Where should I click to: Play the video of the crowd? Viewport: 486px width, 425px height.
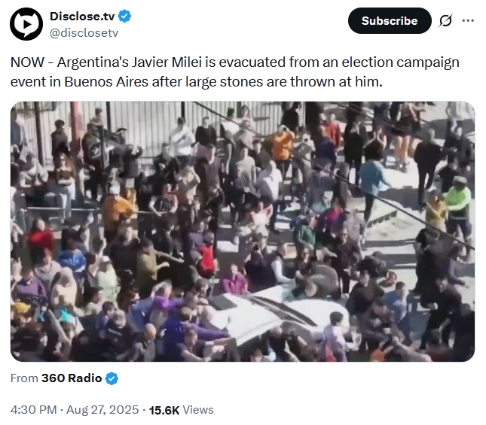243,232
